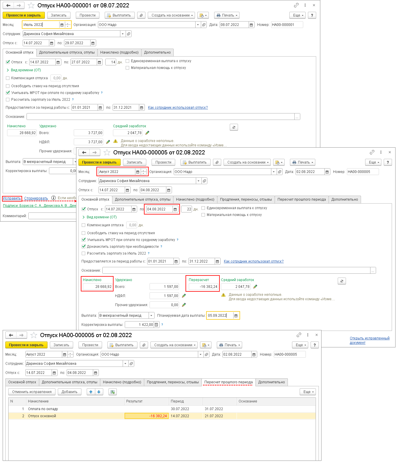Click the table export icon next to arrows
Viewport: 397px width, 462px height.
tap(113, 392)
